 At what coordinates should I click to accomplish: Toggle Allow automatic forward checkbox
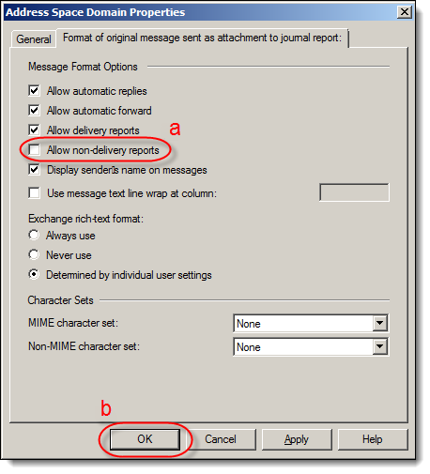pyautogui.click(x=34, y=111)
